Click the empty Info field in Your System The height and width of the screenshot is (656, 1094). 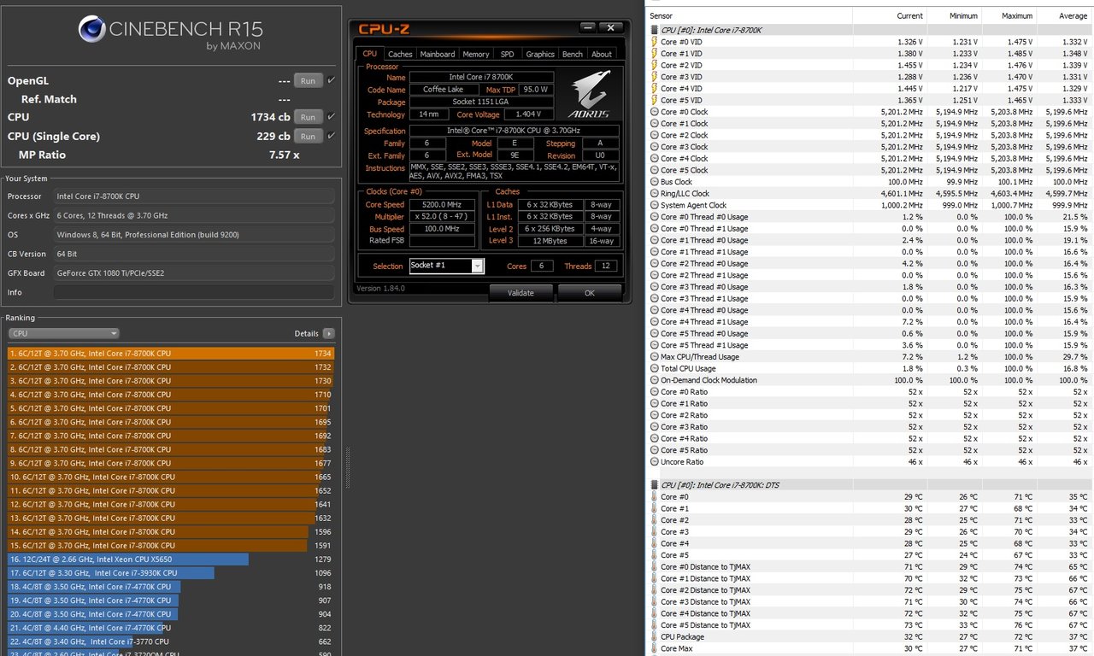194,292
